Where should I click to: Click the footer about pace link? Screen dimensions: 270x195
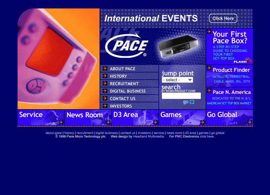click(54, 133)
